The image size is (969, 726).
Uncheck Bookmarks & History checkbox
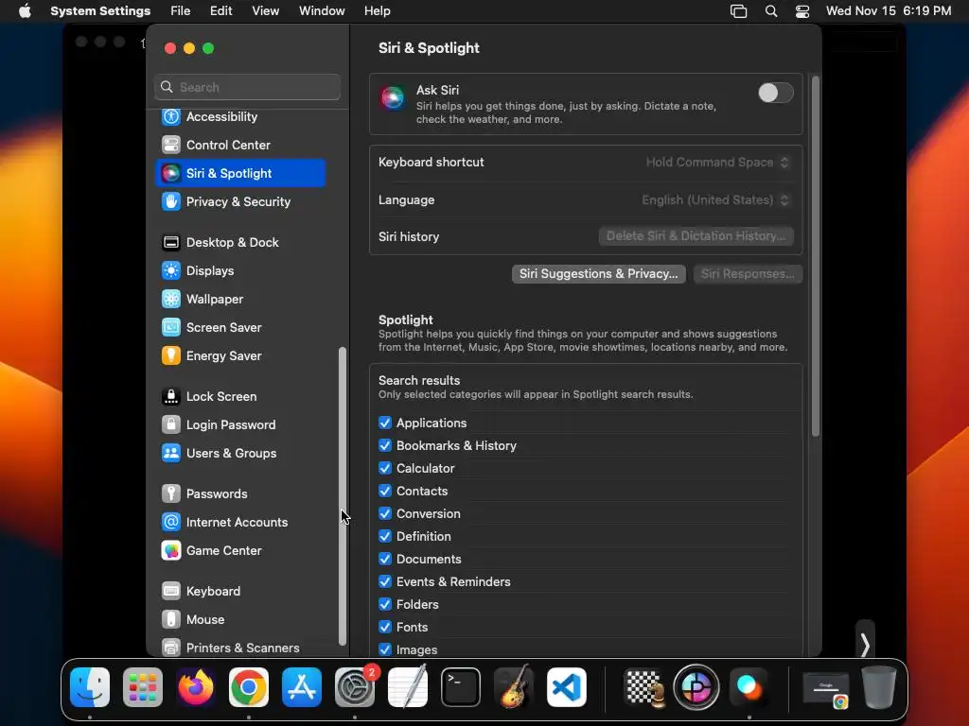tap(385, 446)
